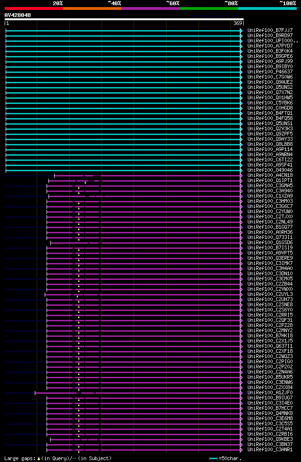The height and width of the screenshot is (462, 301).
Task: Click the purple alignment bar of UniRef100_C2SNE8
Action: click(144, 305)
